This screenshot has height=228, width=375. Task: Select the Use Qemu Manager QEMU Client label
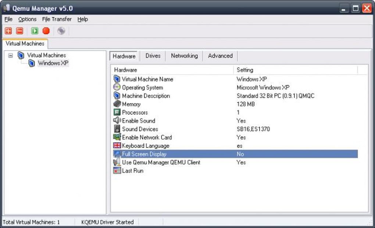pyautogui.click(x=161, y=162)
